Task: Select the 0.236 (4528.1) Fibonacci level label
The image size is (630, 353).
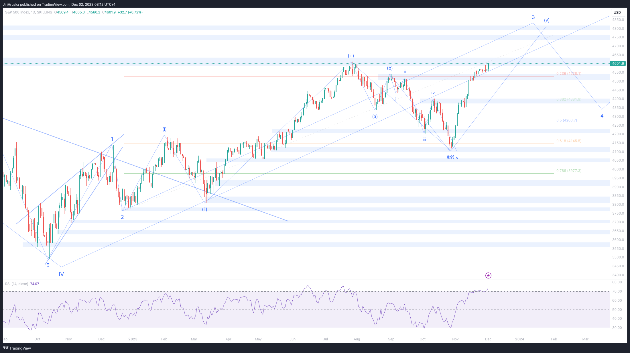Action: [569, 74]
